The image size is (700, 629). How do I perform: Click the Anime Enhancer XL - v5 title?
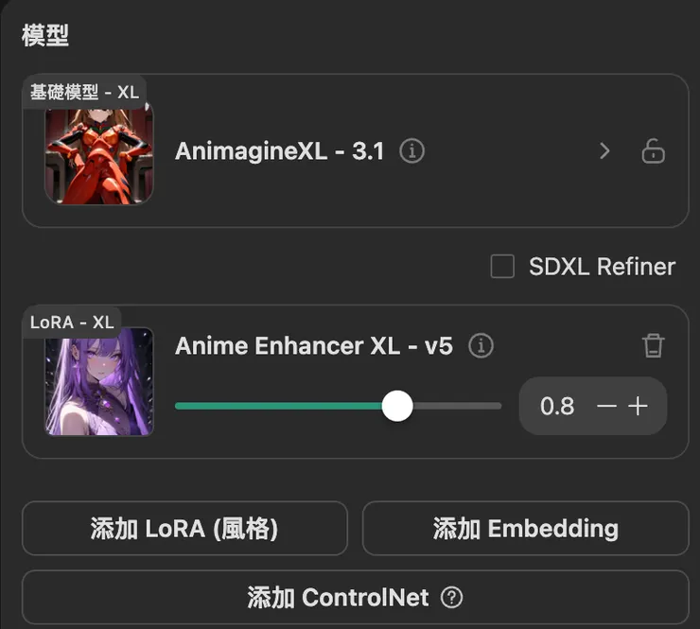[x=314, y=346]
